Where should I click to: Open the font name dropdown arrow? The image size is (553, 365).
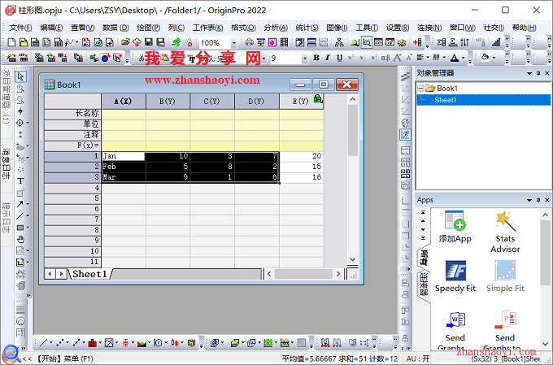[x=263, y=59]
